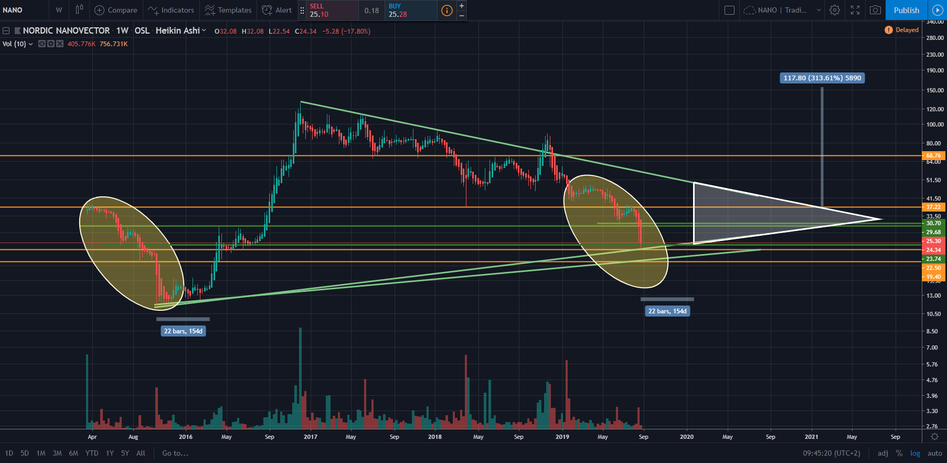947x463 pixels.
Task: Toggle log scale mode
Action: [x=916, y=453]
